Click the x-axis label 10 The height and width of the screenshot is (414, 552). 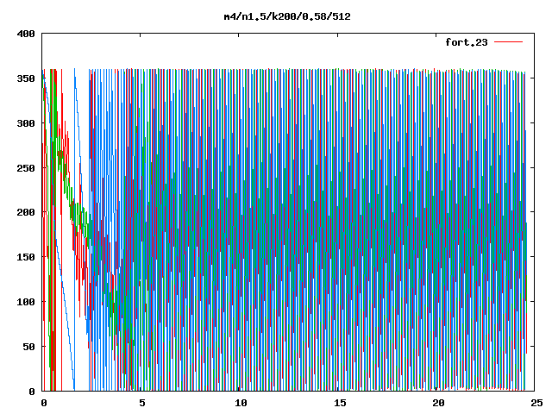point(241,403)
